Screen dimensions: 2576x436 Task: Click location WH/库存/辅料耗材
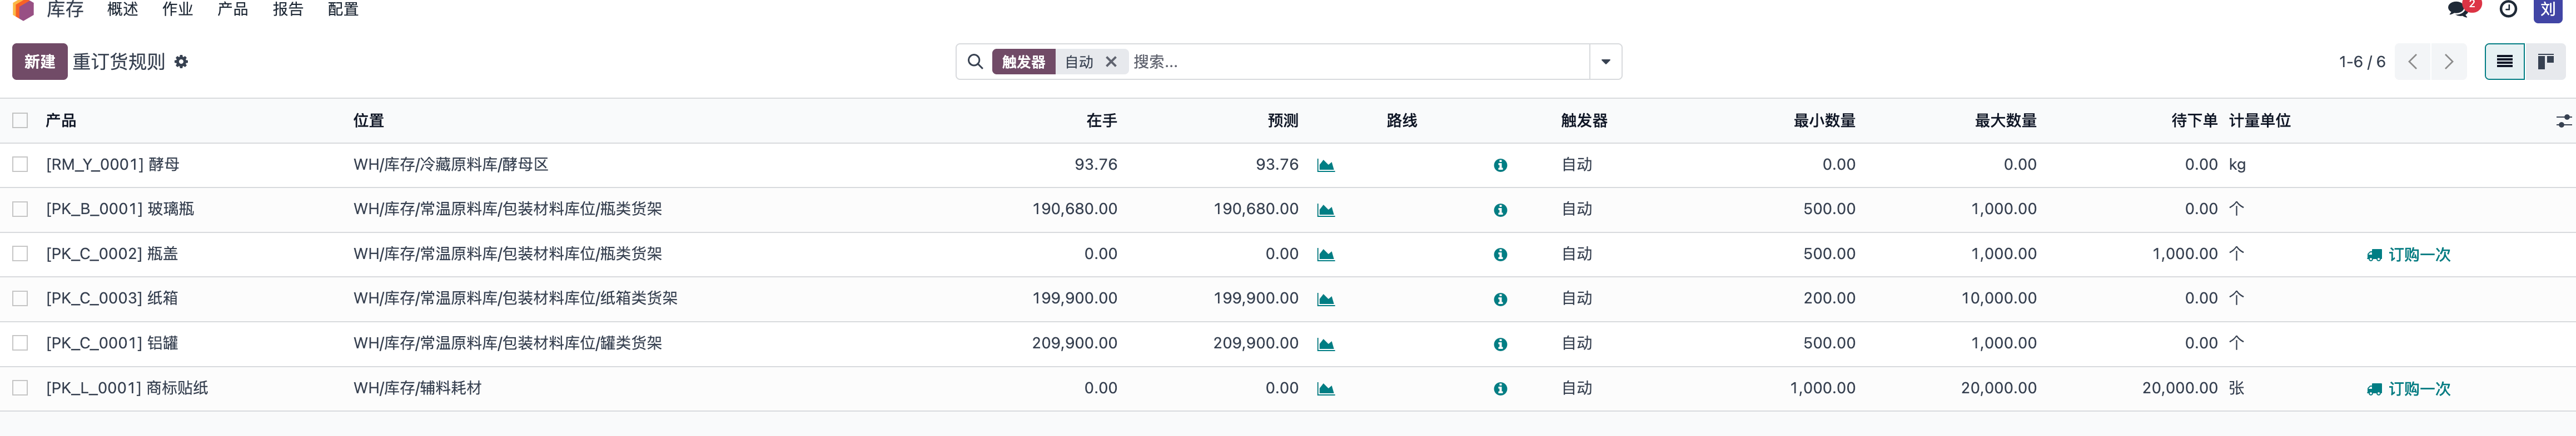(x=417, y=388)
